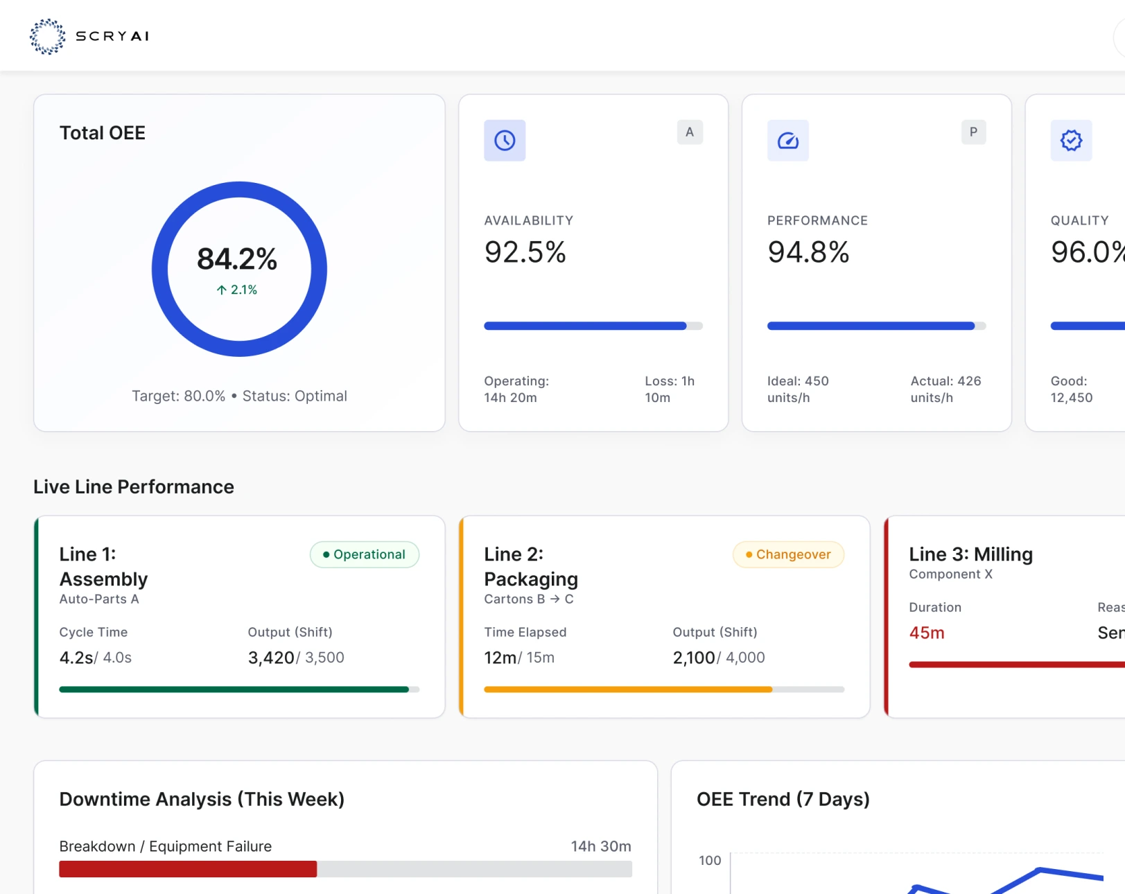Click the Availability clock icon
This screenshot has height=894, width=1125.
coord(505,141)
